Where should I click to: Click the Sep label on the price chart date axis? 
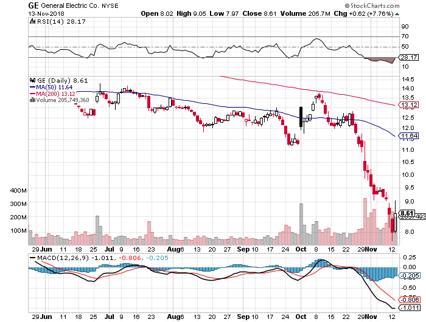pyautogui.click(x=243, y=249)
